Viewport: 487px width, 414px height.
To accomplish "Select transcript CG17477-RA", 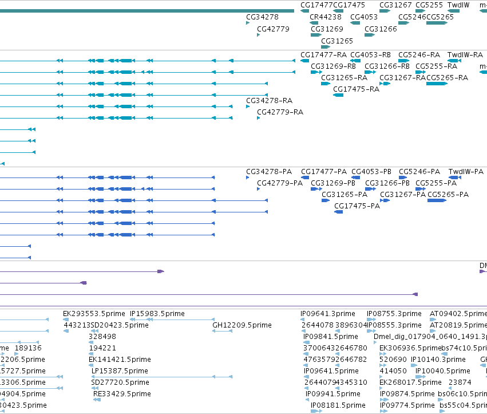I will tap(324, 55).
